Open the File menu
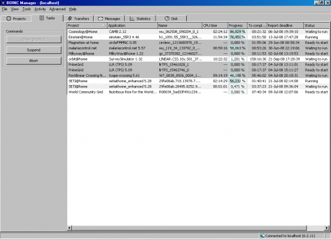 tap(4, 9)
